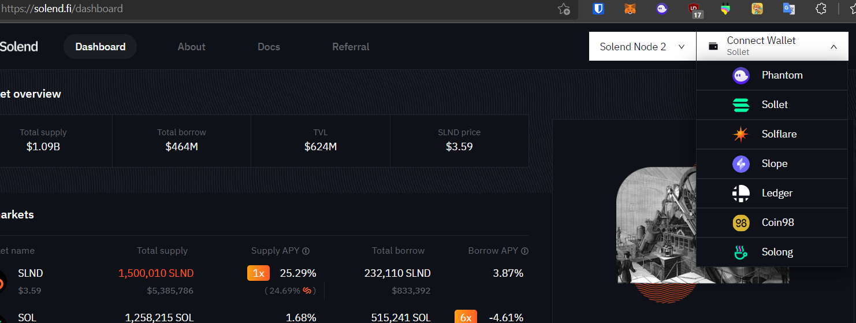Select the SLND asset row name
The width and height of the screenshot is (856, 323).
30,273
